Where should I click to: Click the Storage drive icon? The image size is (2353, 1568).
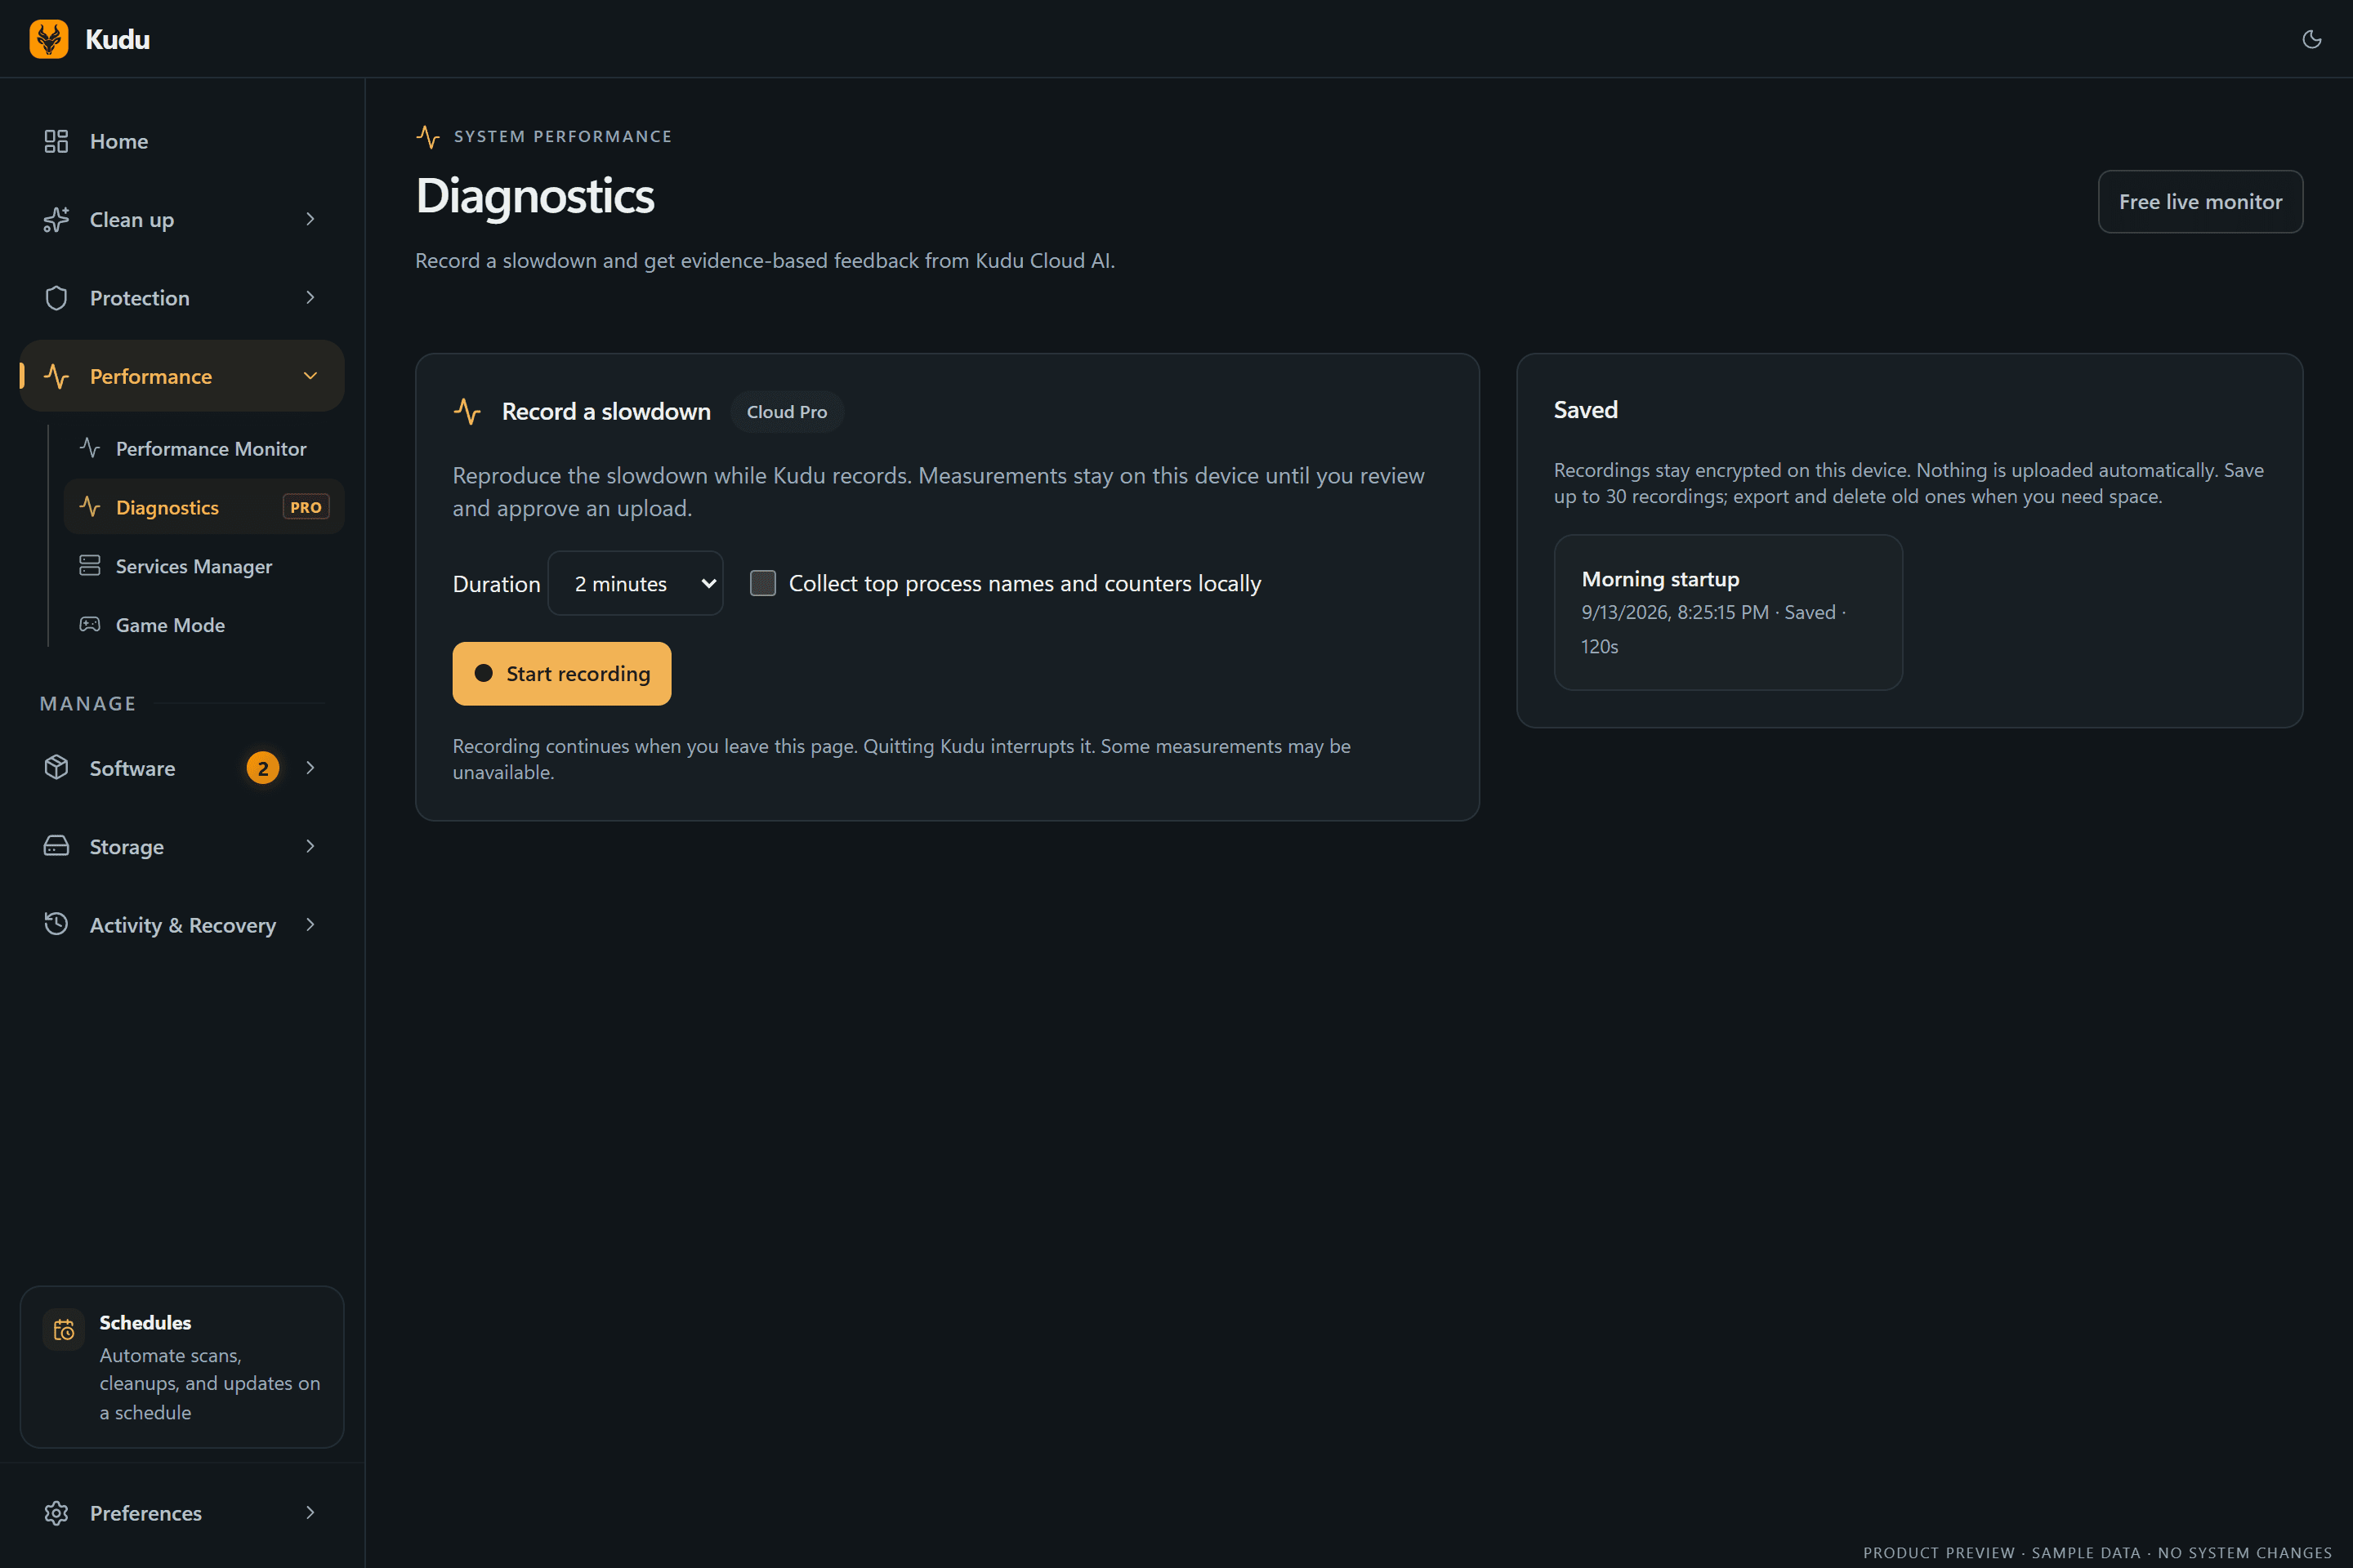pos(56,846)
